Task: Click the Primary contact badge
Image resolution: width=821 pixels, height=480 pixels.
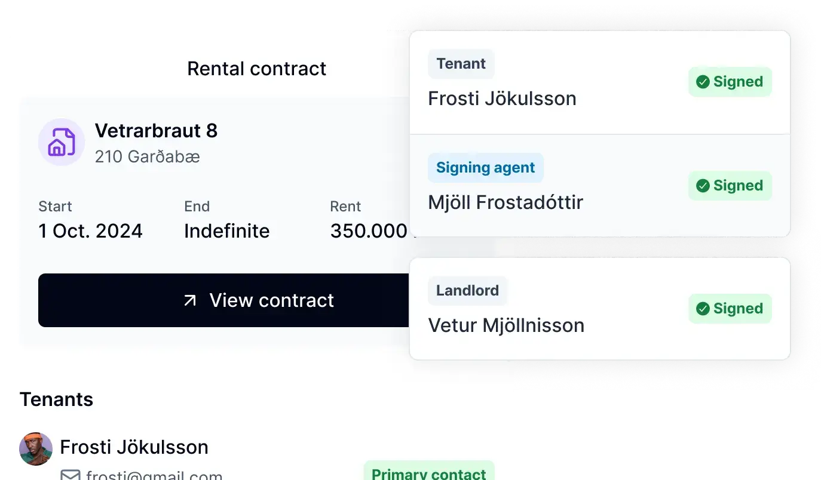Action: click(428, 473)
